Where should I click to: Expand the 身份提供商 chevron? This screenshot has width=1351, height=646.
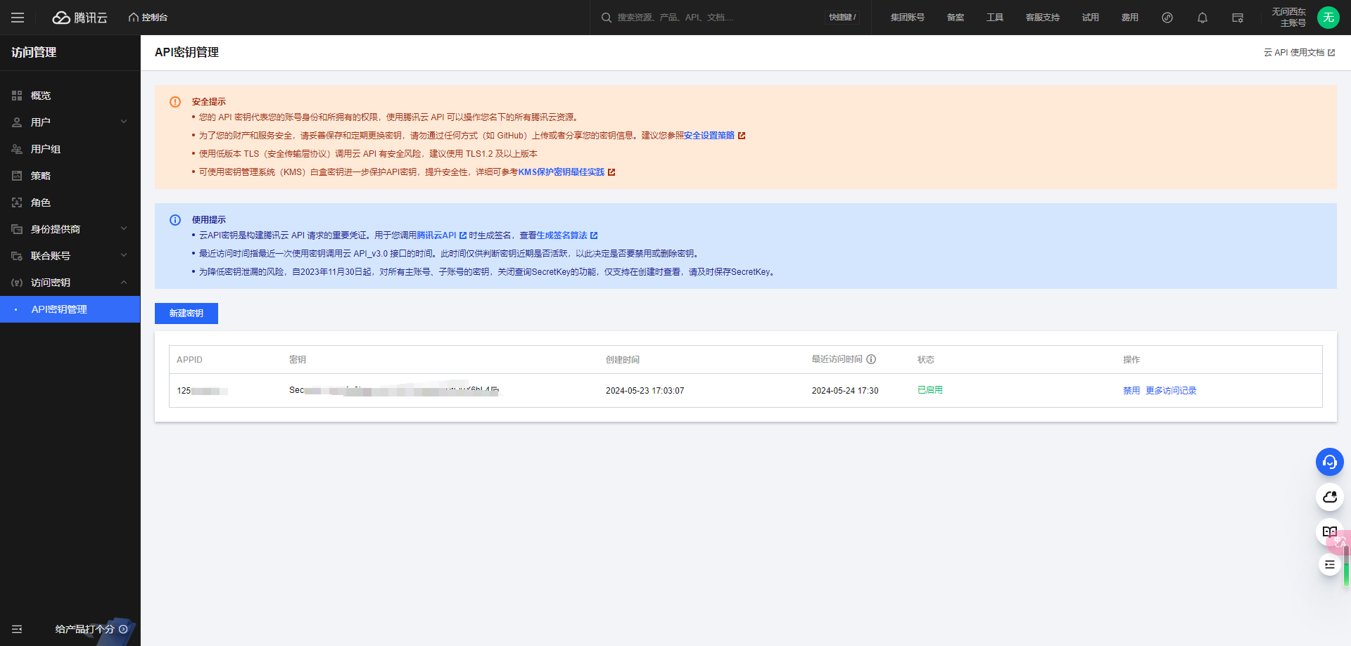click(x=124, y=229)
